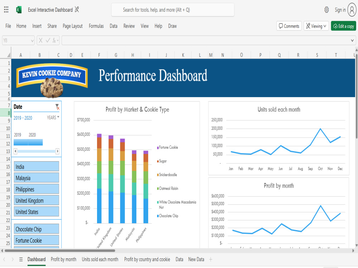Go to next sheet arrow
Viewport: 358px width, 268px height.
12,259
